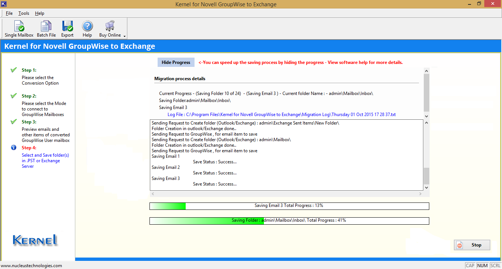Click right arrow of horizontal log scrollbar
Viewport: 502px width, 269px height.
pyautogui.click(x=420, y=194)
